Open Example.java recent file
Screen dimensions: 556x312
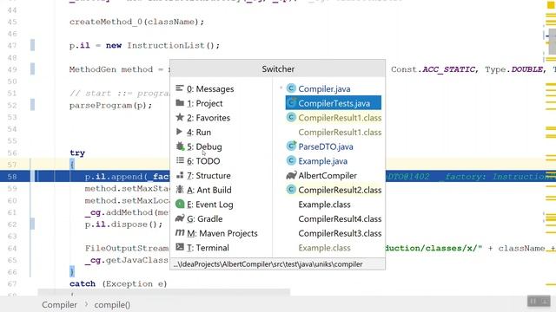pos(322,161)
